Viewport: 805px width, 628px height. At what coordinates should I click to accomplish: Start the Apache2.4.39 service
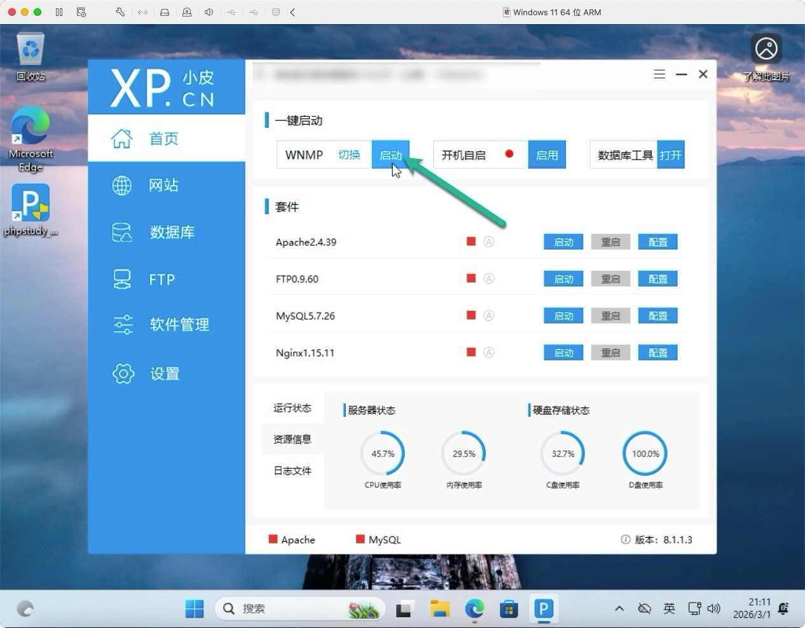point(563,242)
